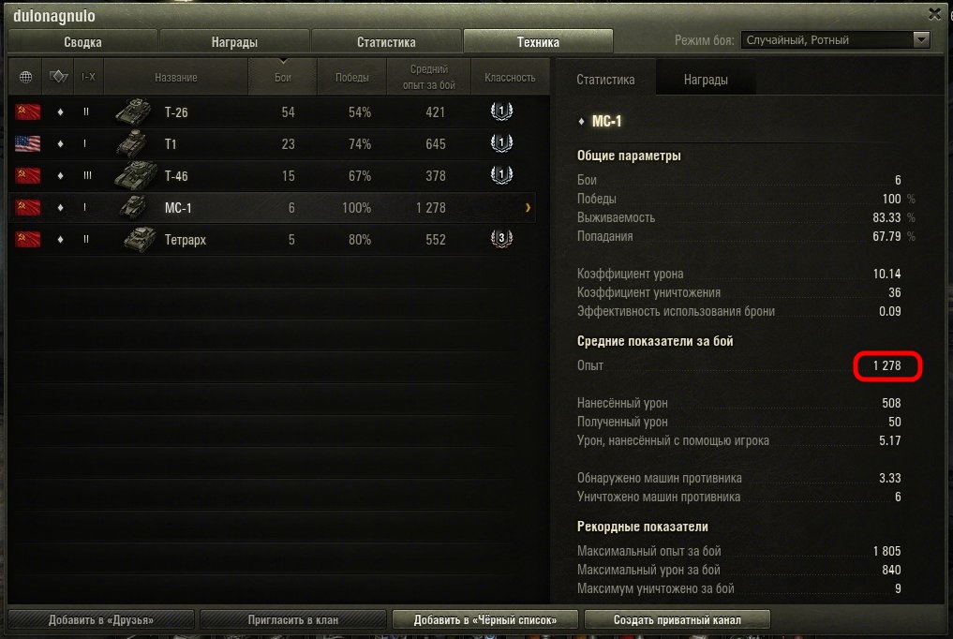
Task: Sort vehicles by nation globe icon
Action: point(25,77)
